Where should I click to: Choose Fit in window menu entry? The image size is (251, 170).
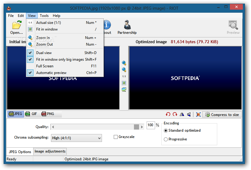click(65, 29)
